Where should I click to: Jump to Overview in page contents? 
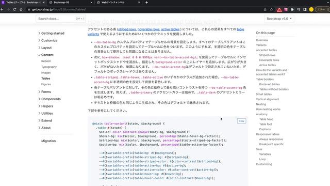click(x=262, y=40)
